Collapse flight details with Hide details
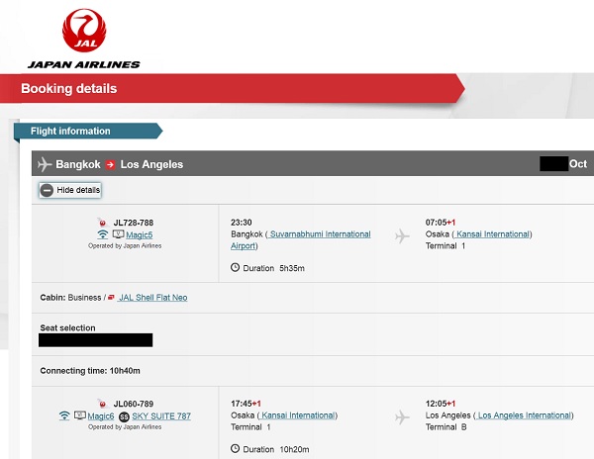Screen dimensions: 594x459 [x=70, y=190]
